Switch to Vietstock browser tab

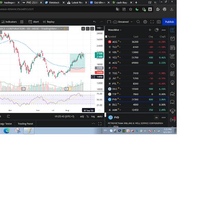click(x=54, y=2)
